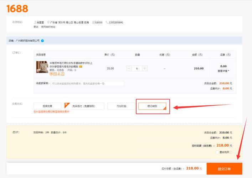Decrease quantity with the minus button
This screenshot has height=178, width=252.
(129, 68)
